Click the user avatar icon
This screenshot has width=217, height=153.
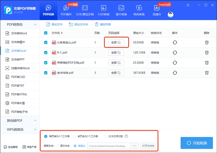pos(170,15)
